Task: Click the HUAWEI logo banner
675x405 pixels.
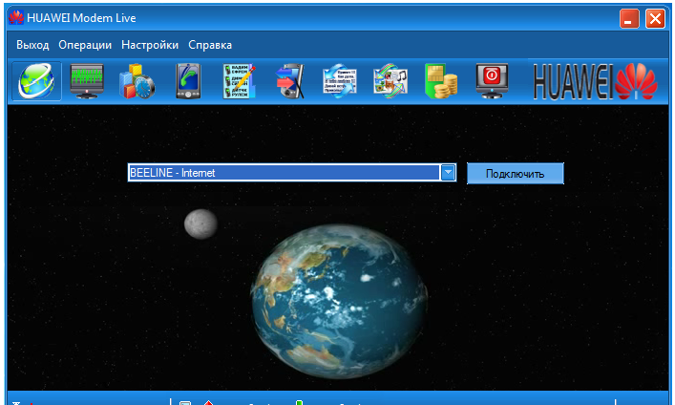Action: pos(596,81)
